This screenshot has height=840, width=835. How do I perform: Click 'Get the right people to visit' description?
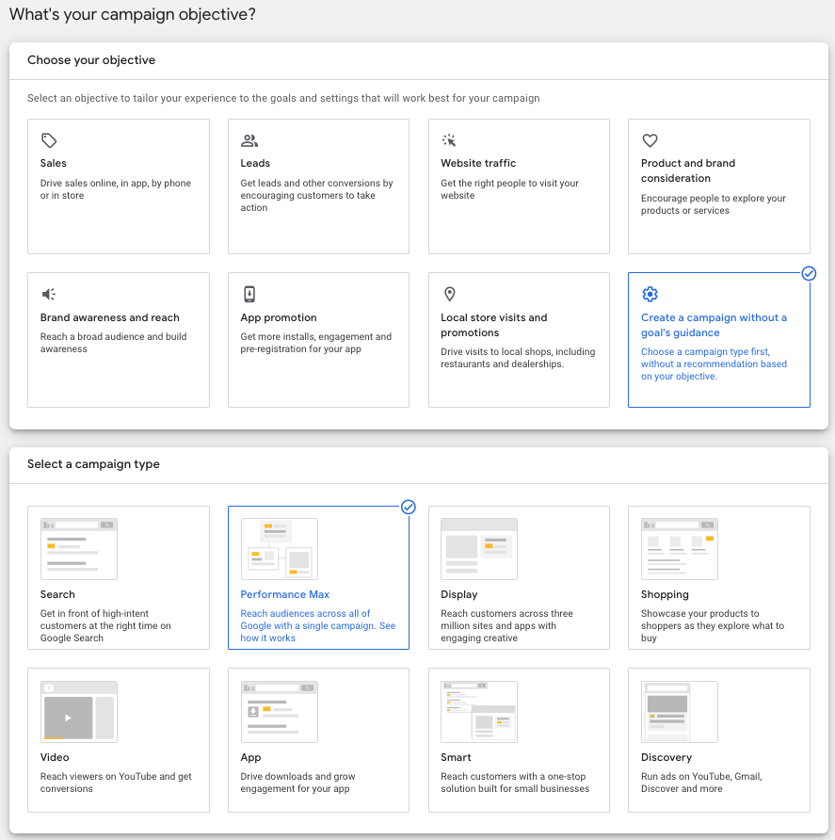509,189
